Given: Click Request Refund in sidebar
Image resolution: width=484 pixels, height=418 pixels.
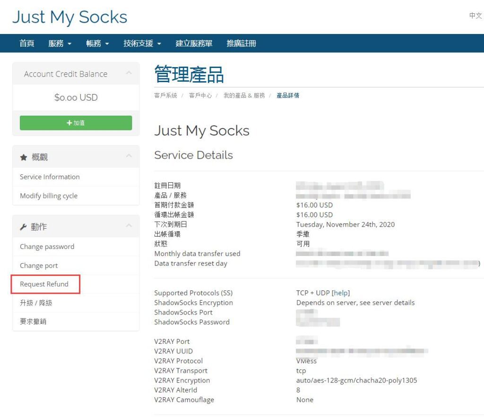Looking at the screenshot, I should [76, 284].
